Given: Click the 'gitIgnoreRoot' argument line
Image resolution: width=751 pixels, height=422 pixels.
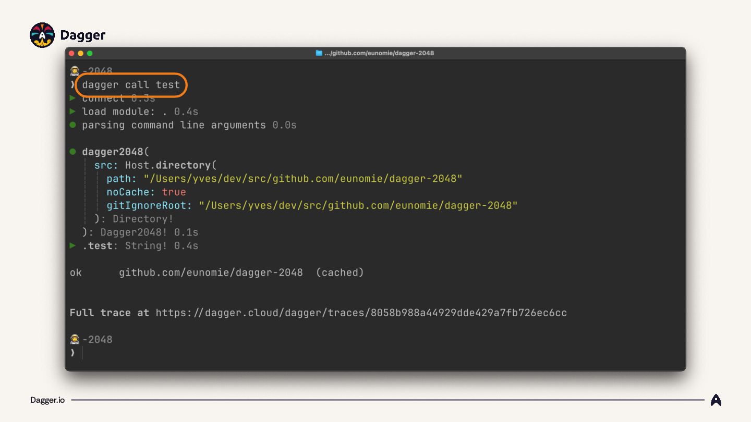Looking at the screenshot, I should coord(312,205).
